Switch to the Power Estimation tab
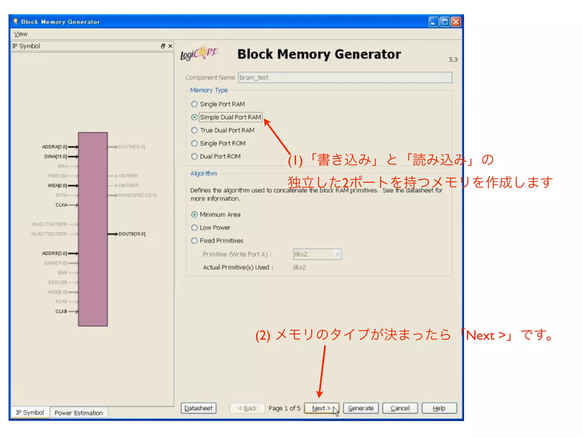 pos(79,413)
